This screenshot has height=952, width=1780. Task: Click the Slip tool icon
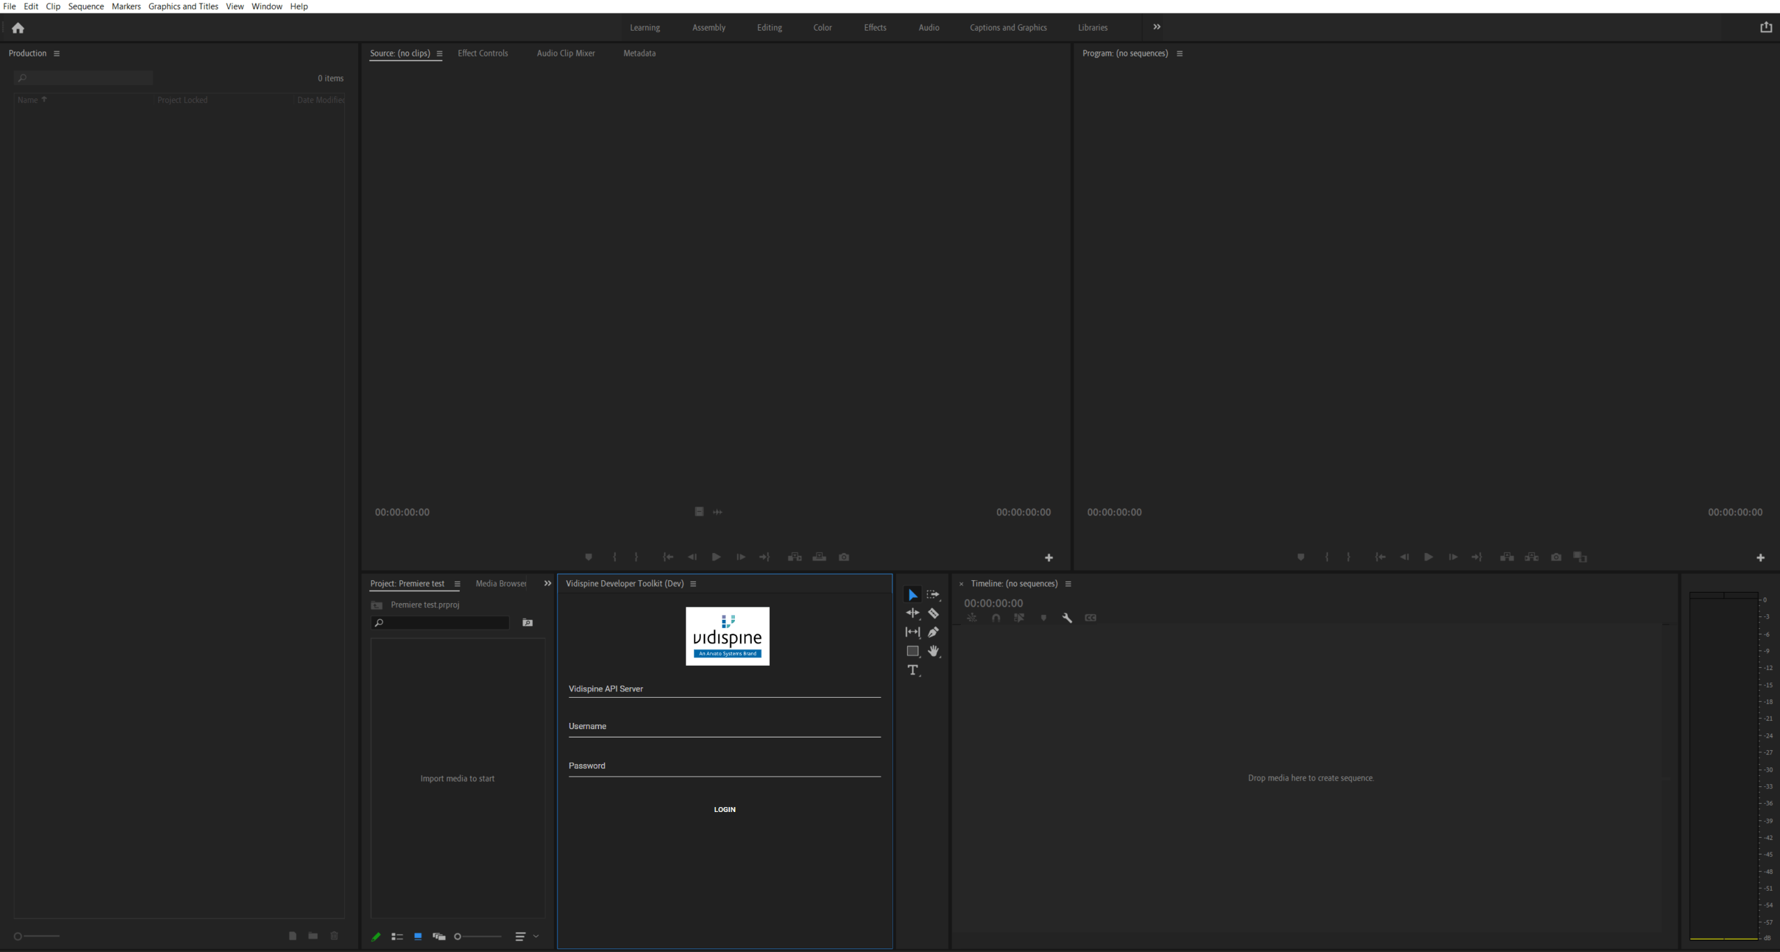click(913, 632)
